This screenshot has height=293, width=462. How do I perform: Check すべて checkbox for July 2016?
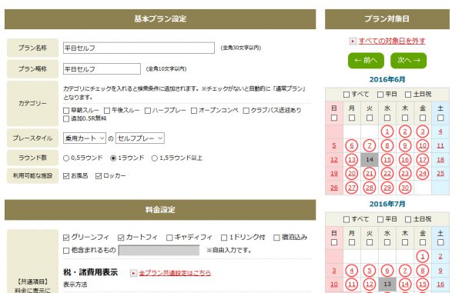pos(346,219)
